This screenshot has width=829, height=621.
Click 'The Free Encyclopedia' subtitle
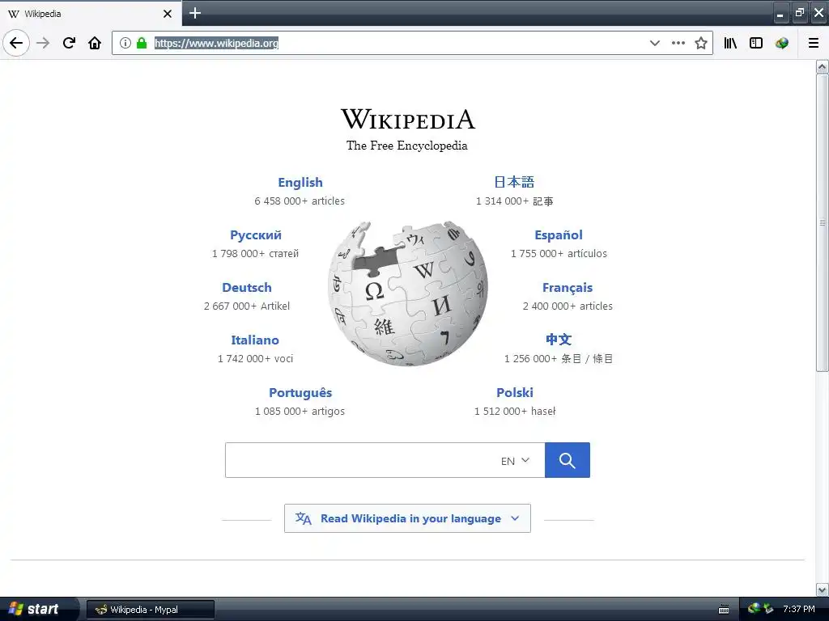click(x=407, y=146)
